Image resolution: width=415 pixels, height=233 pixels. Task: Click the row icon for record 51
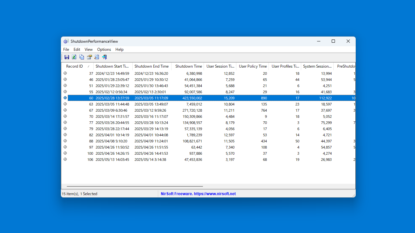[65, 85]
